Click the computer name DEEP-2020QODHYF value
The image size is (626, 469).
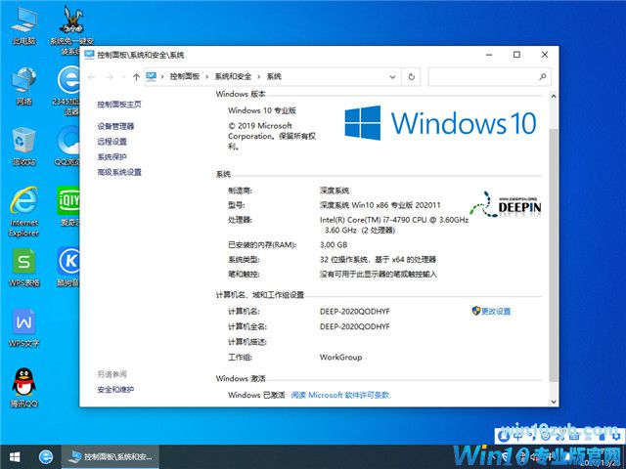click(354, 312)
